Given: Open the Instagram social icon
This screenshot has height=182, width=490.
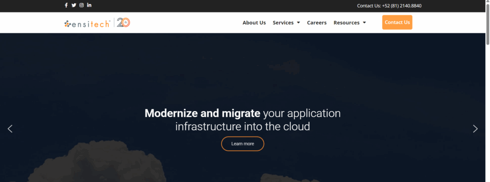Looking at the screenshot, I should 81,5.
